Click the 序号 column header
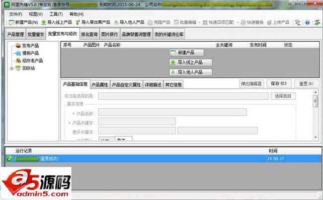Viewport: 323px width, 200px height. tap(68, 45)
